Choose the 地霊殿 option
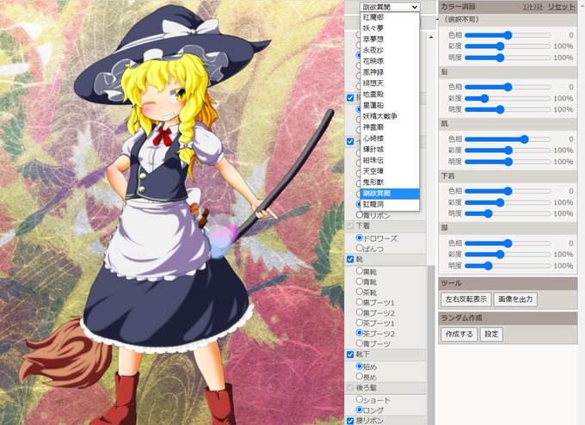This screenshot has height=425, width=585. pos(390,94)
